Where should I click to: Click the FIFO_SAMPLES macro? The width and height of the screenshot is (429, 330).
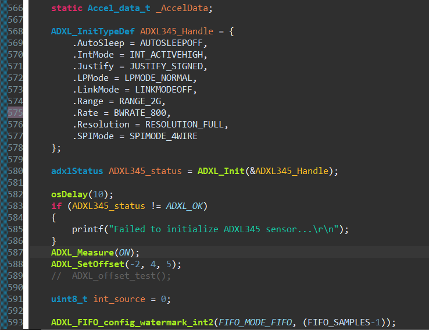click(x=339, y=322)
